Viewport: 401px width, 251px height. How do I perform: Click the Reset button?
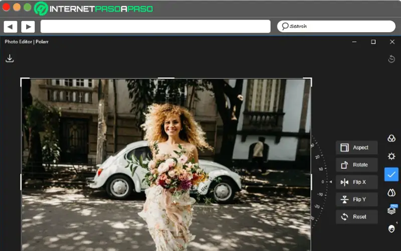[x=356, y=217]
